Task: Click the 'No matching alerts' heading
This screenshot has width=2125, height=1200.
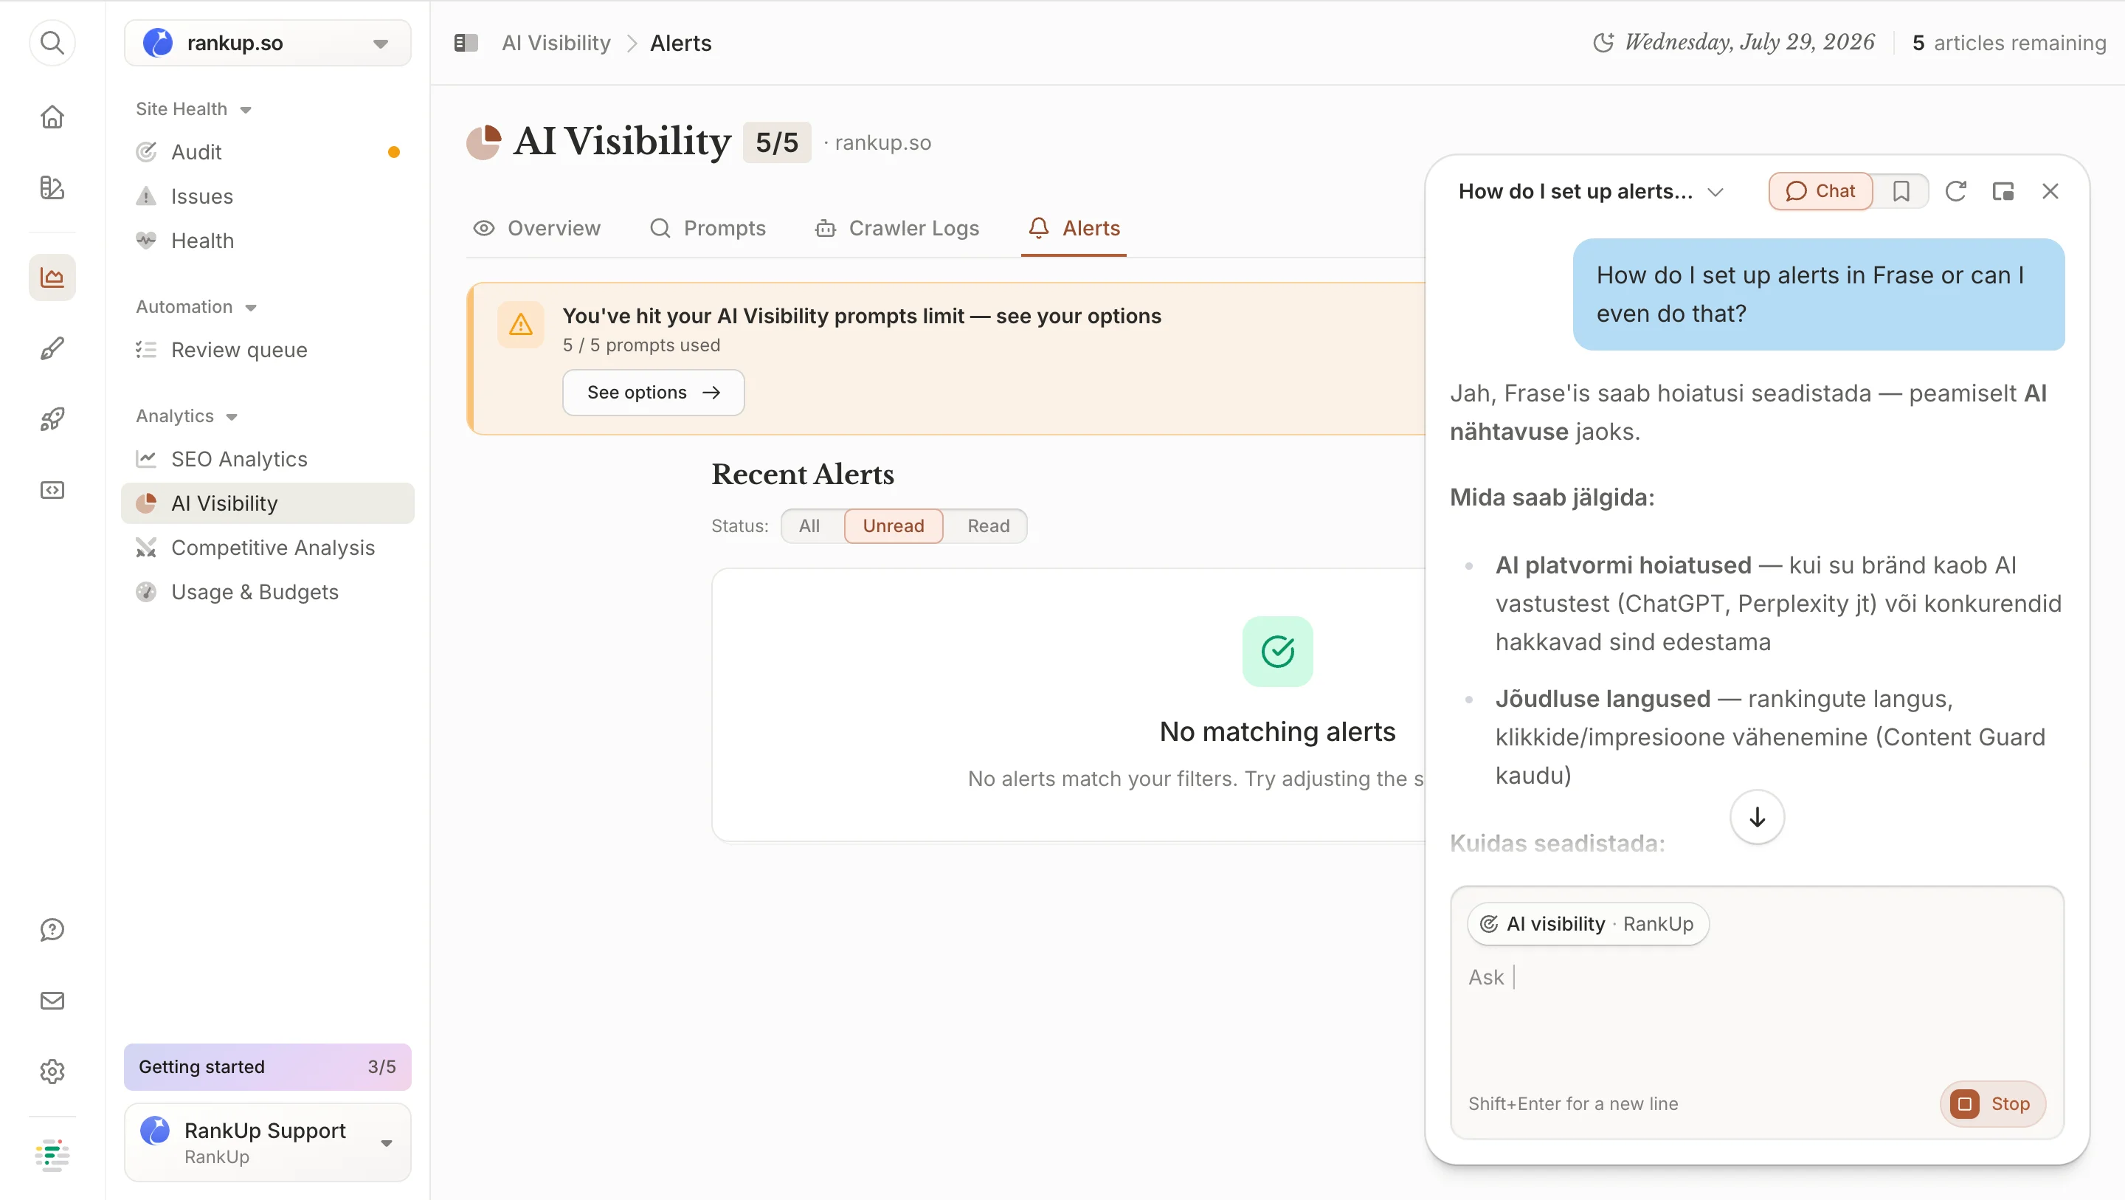Action: click(1277, 732)
